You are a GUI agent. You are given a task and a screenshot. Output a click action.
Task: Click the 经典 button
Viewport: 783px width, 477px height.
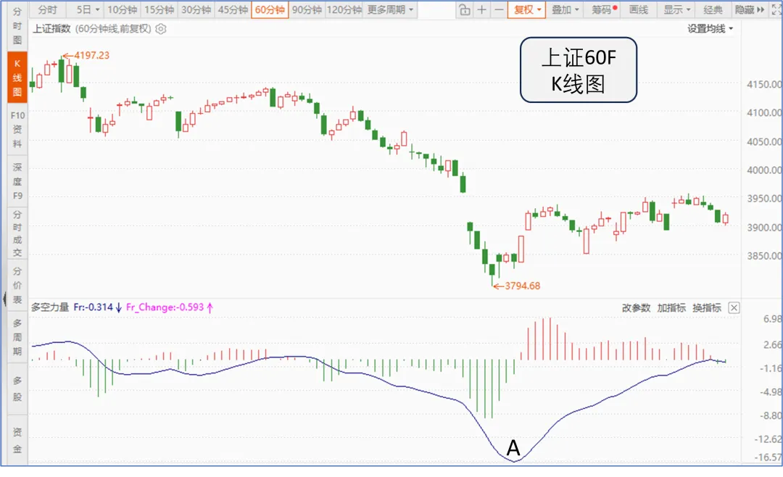point(713,9)
